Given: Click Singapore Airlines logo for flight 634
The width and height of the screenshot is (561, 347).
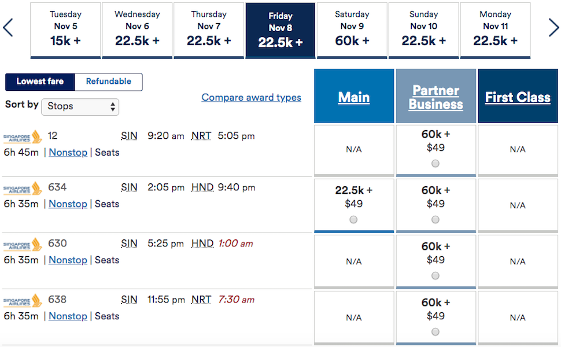Looking at the screenshot, I should 23,189.
